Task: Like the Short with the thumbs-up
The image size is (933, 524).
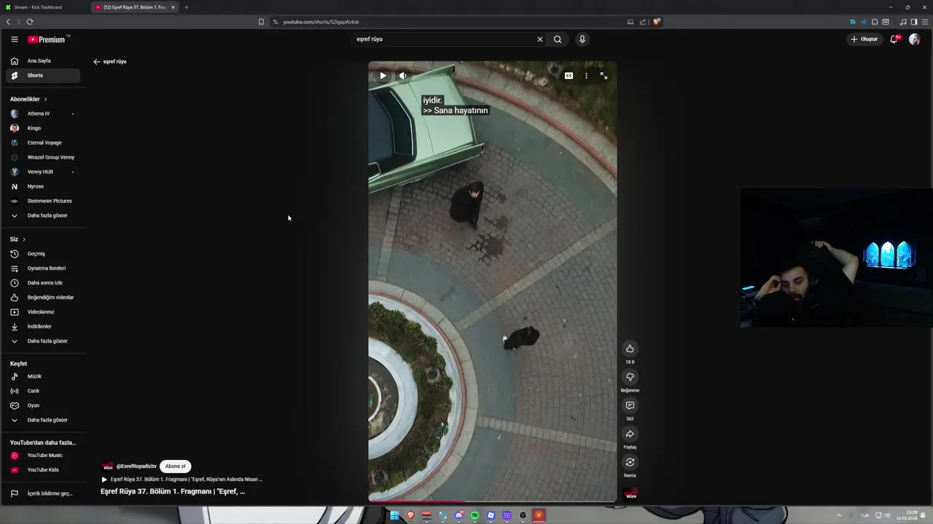Action: coord(630,349)
